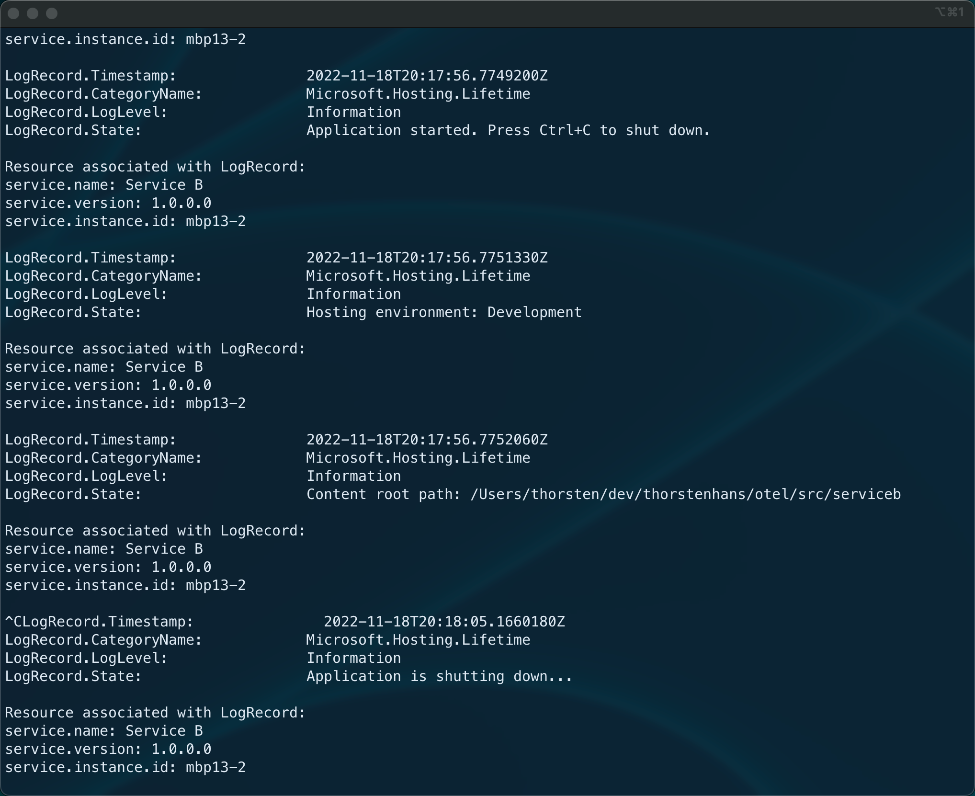Click the timestamp 2022-11-18T20:18:05.1660180Z
975x796 pixels.
[444, 622]
